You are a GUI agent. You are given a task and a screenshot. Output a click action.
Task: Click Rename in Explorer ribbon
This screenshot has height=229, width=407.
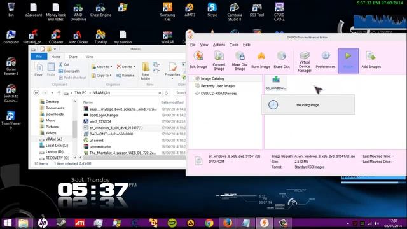pyautogui.click(x=125, y=75)
